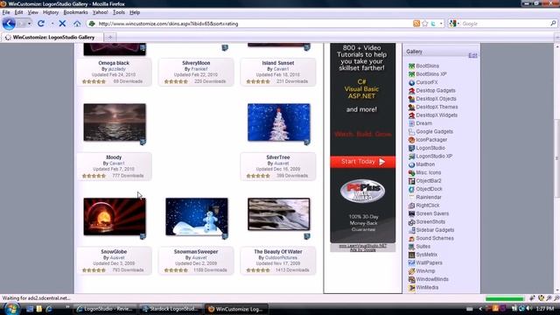Bookmark page with the star icon
This screenshot has width=560, height=315.
click(424, 24)
